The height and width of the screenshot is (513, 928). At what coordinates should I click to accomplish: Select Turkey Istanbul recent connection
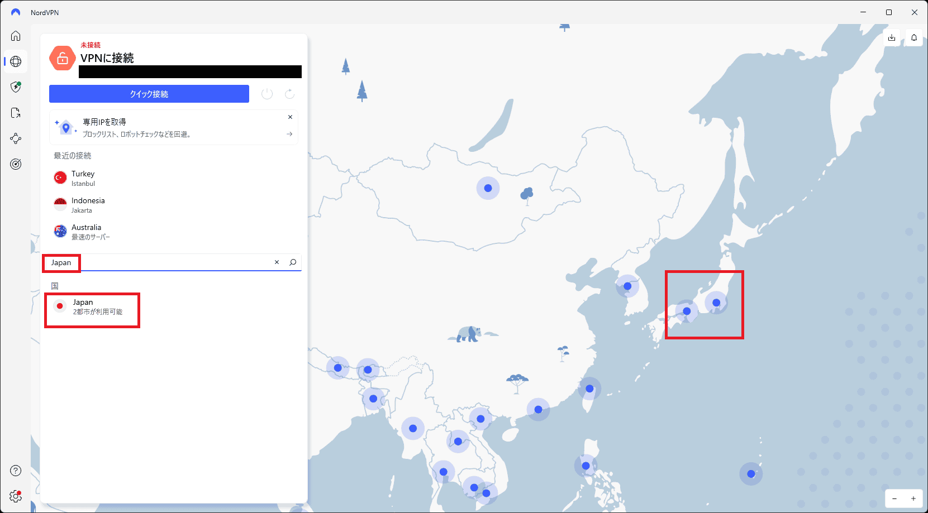[x=83, y=178]
